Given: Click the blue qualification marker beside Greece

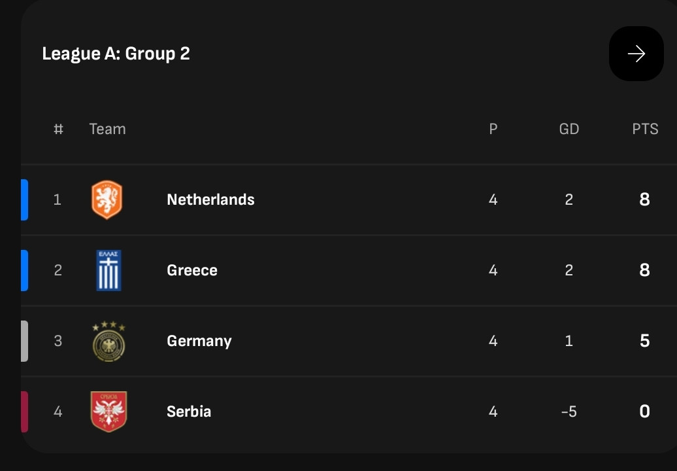Looking at the screenshot, I should click(25, 270).
